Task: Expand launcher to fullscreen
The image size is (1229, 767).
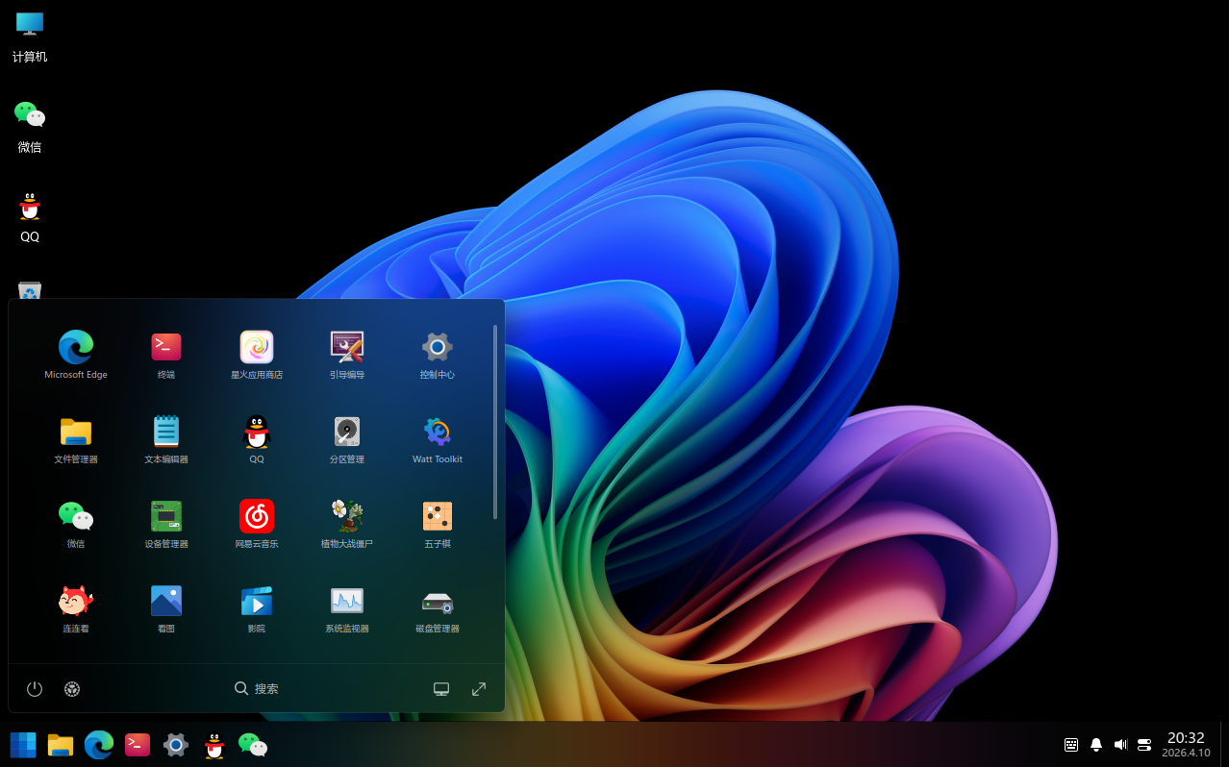Action: 479,689
